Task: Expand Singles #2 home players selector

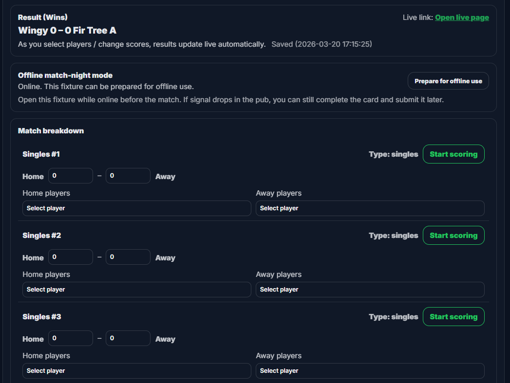Action: click(136, 290)
